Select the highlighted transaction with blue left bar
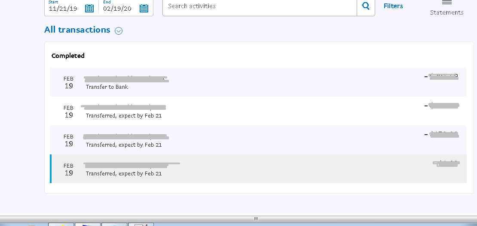477x226 pixels. pos(258,169)
